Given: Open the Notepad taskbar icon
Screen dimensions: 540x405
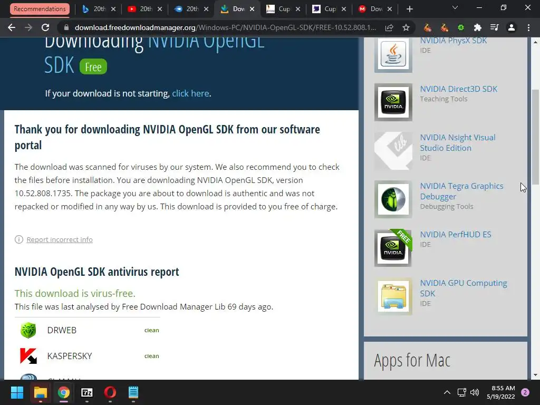Looking at the screenshot, I should click(133, 392).
